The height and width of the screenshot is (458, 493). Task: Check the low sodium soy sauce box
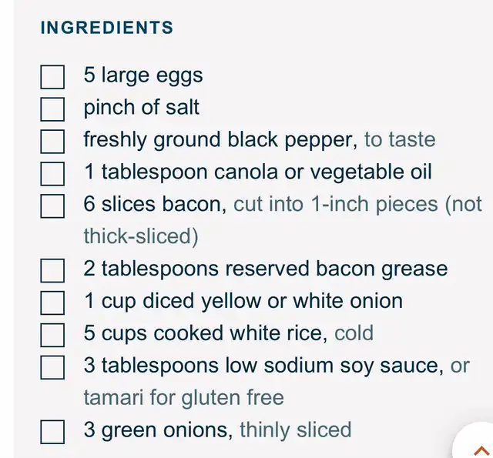[x=52, y=367]
